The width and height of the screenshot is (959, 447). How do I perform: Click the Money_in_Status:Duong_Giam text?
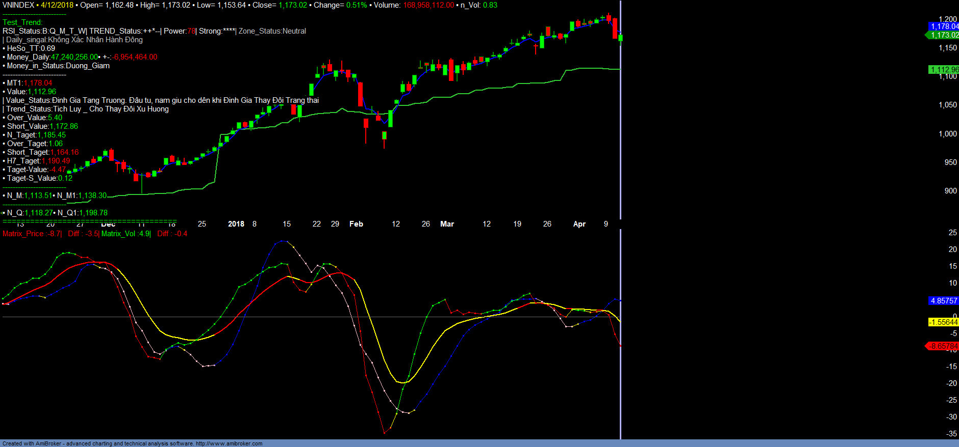[58, 66]
